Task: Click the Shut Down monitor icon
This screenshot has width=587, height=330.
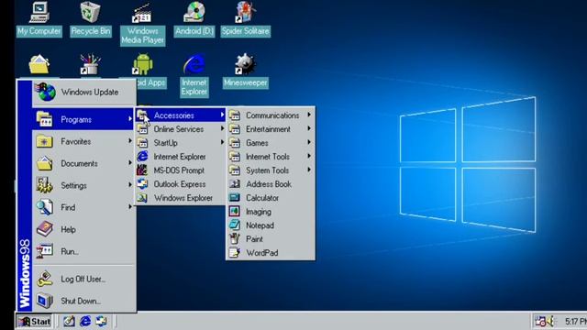Action: point(45,301)
